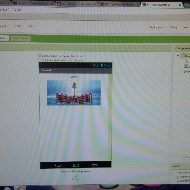Open the Gallery link
The image size is (190, 190).
tap(173, 27)
